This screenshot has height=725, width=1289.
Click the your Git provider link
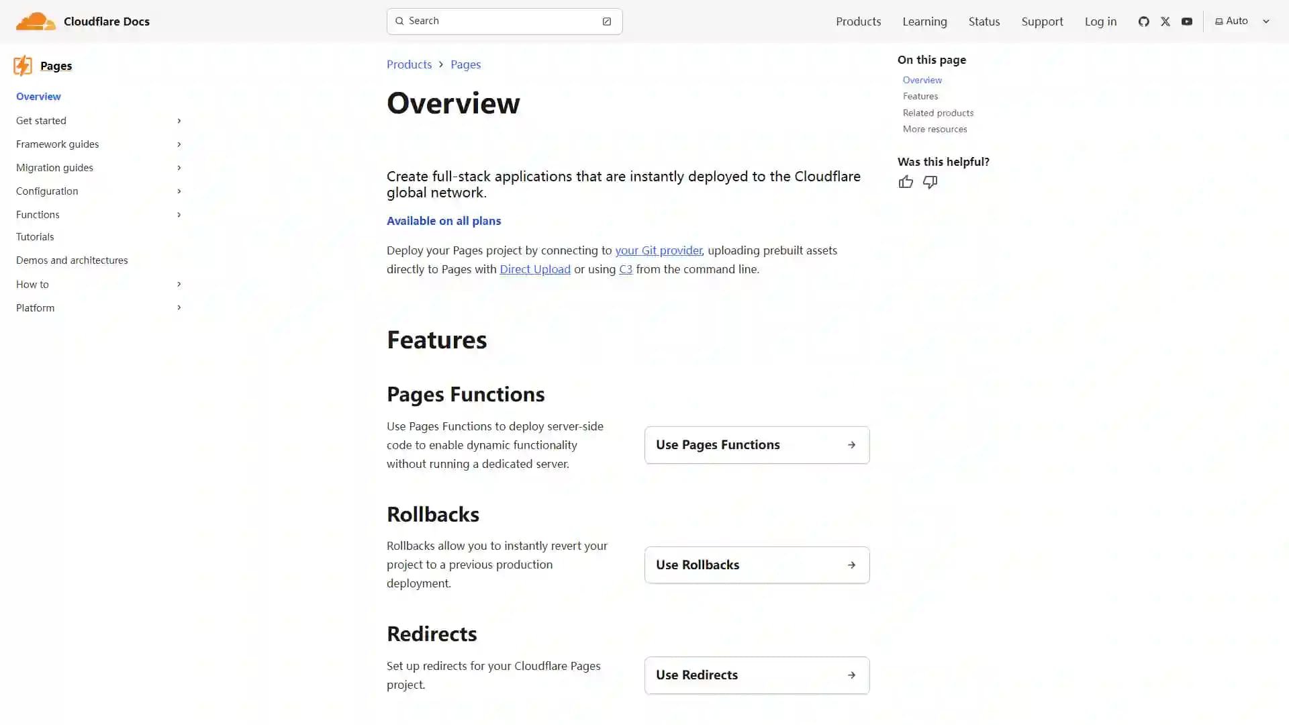click(x=659, y=250)
